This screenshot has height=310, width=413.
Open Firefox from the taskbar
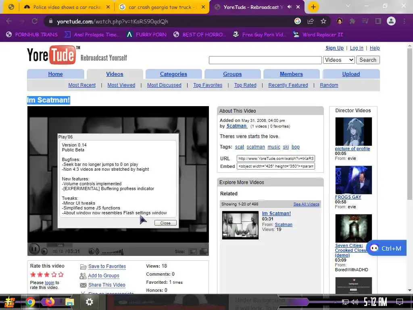coord(50,302)
